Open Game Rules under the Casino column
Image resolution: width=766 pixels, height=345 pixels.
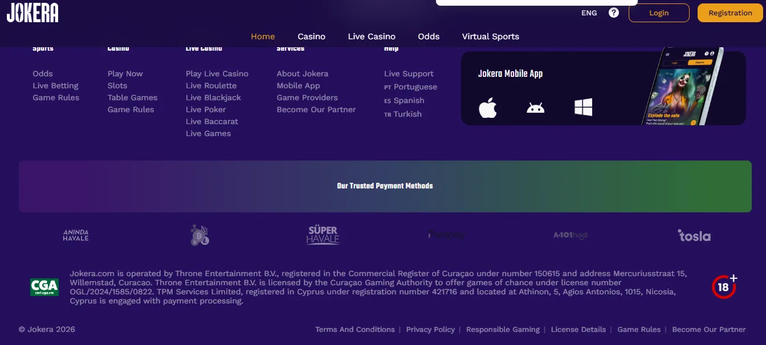131,109
